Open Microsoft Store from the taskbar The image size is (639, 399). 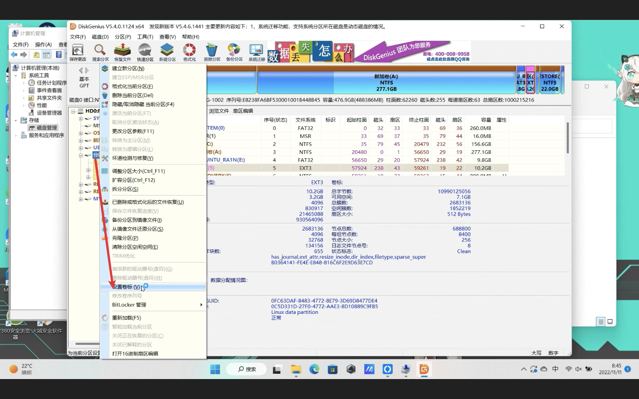point(332,369)
